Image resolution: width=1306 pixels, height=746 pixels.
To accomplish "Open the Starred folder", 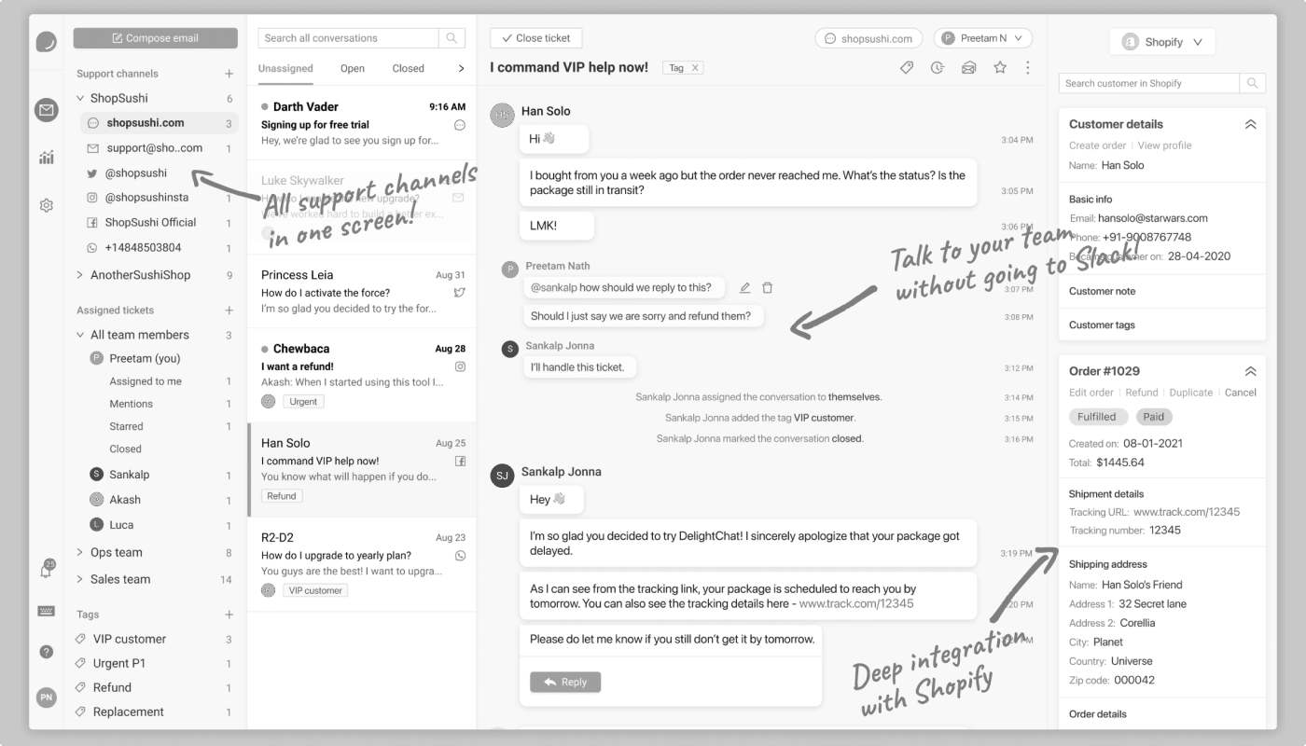I will (126, 426).
